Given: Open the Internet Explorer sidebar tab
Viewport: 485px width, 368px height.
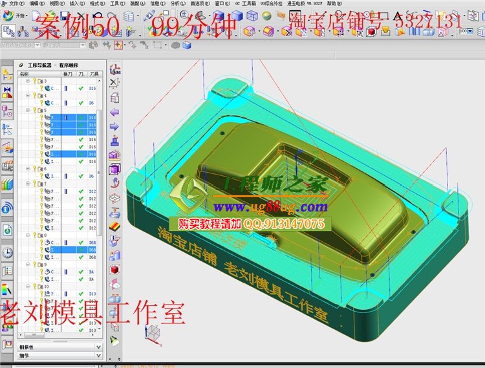Looking at the screenshot, I should point(7,208).
